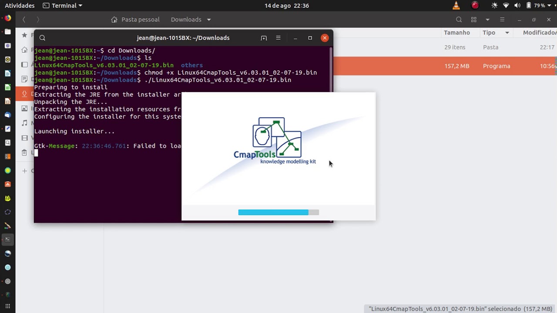Open the Trash icon in Files sidebar
Image resolution: width=557 pixels, height=313 pixels.
[x=24, y=153]
